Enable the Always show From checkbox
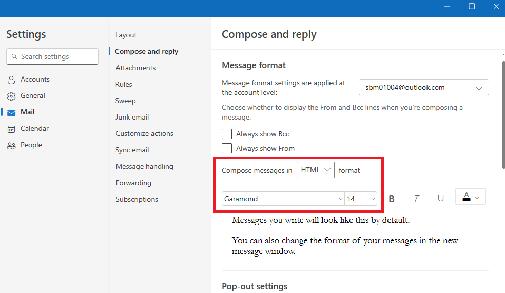This screenshot has width=505, height=293. 227,148
